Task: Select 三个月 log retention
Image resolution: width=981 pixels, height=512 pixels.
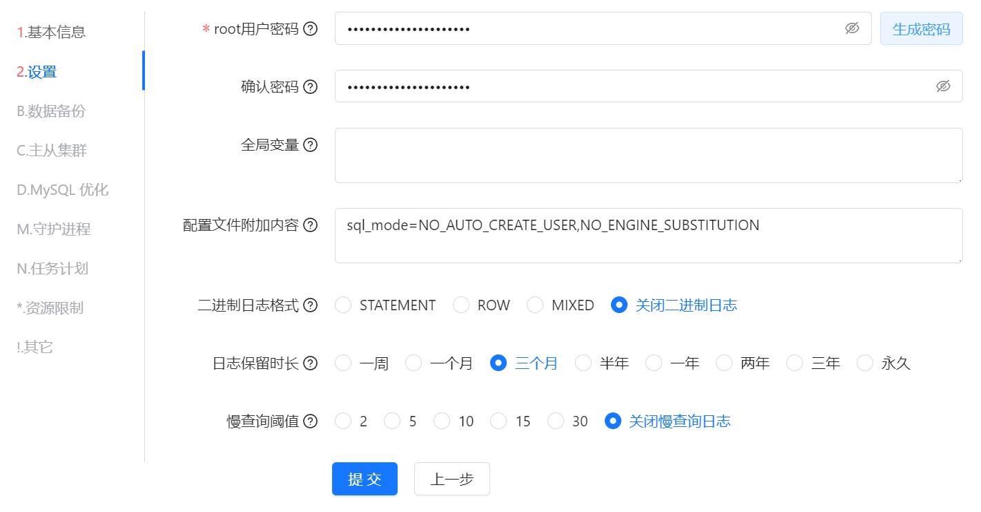Action: click(x=498, y=363)
